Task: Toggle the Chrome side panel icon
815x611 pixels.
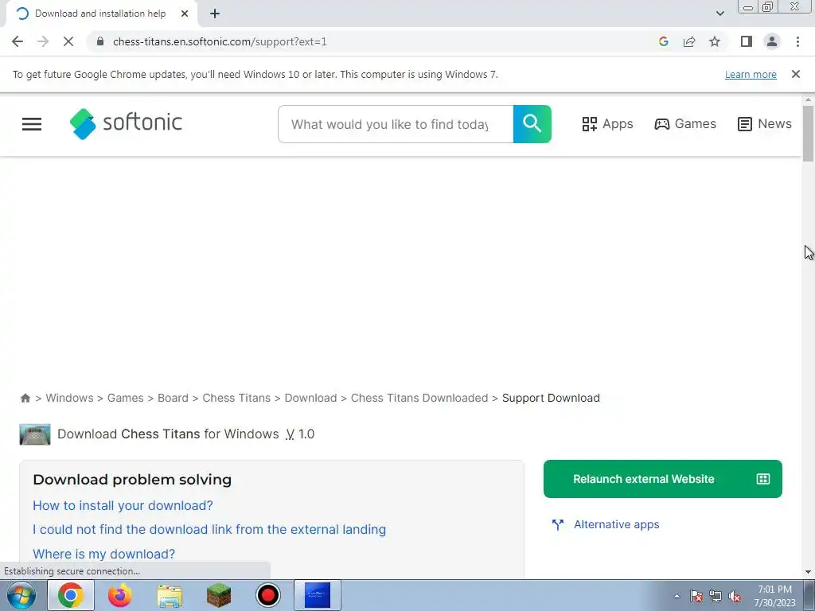Action: click(747, 41)
